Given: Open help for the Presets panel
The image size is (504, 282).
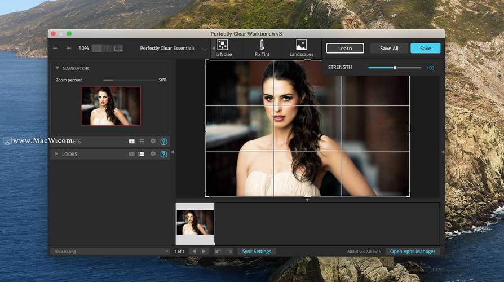Looking at the screenshot, I should [163, 142].
